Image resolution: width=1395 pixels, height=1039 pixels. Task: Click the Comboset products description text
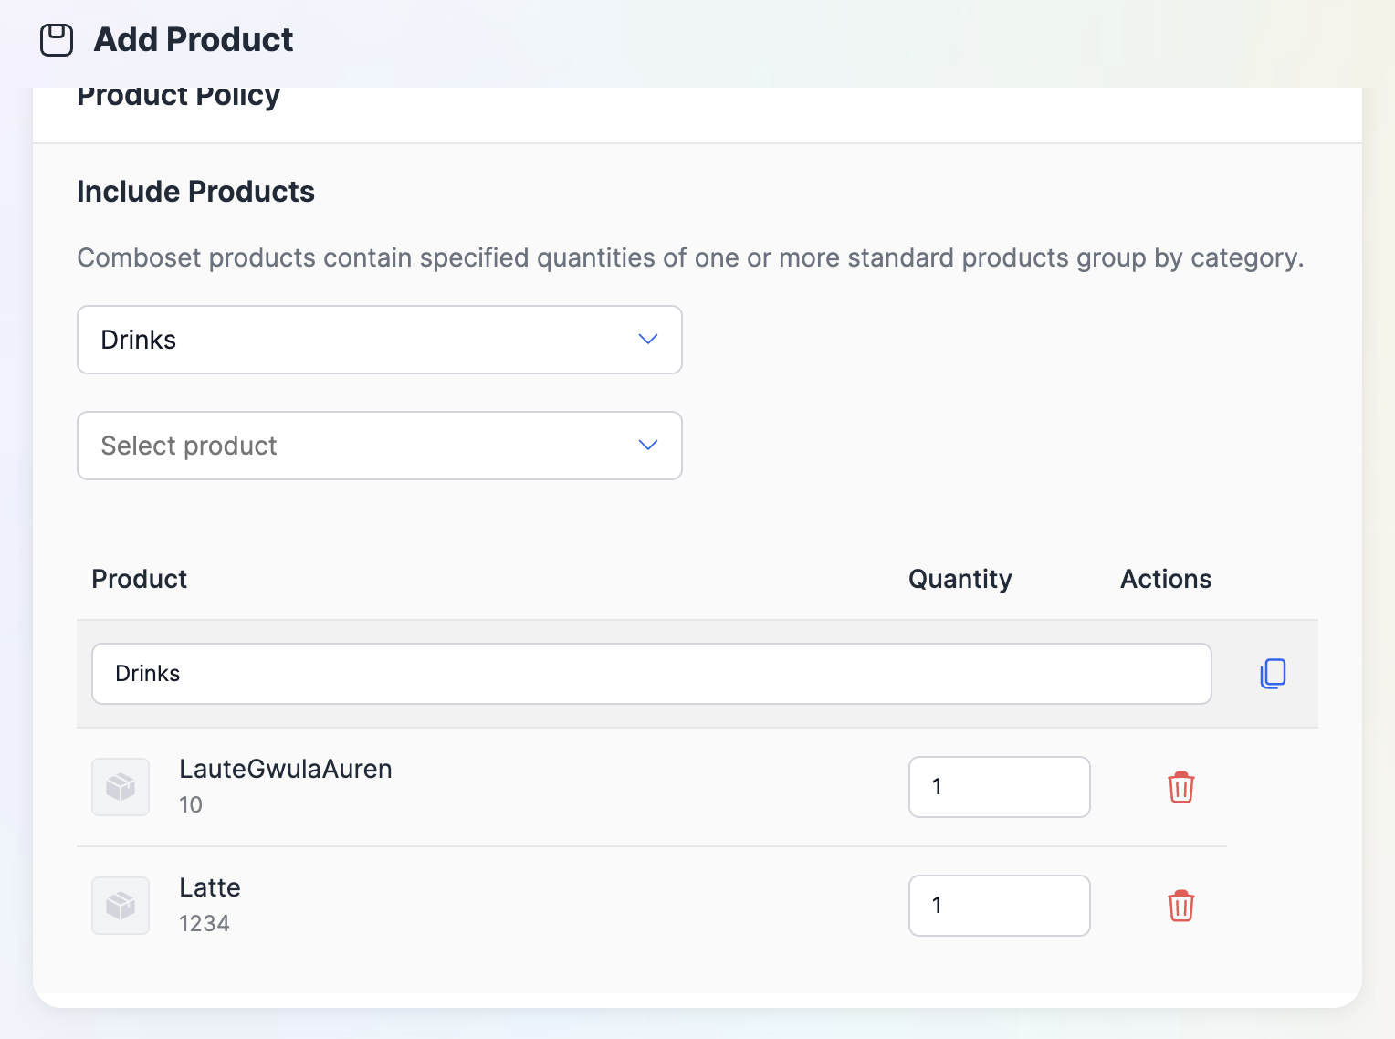pyautogui.click(x=690, y=257)
